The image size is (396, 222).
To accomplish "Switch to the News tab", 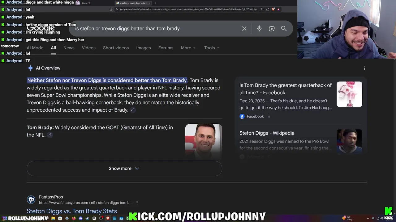I will [69, 48].
